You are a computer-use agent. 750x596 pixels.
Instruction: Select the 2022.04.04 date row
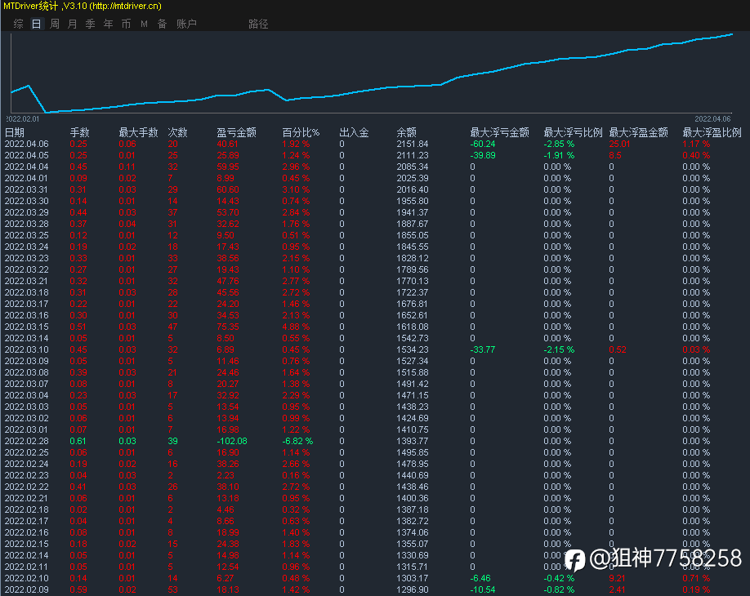27,167
